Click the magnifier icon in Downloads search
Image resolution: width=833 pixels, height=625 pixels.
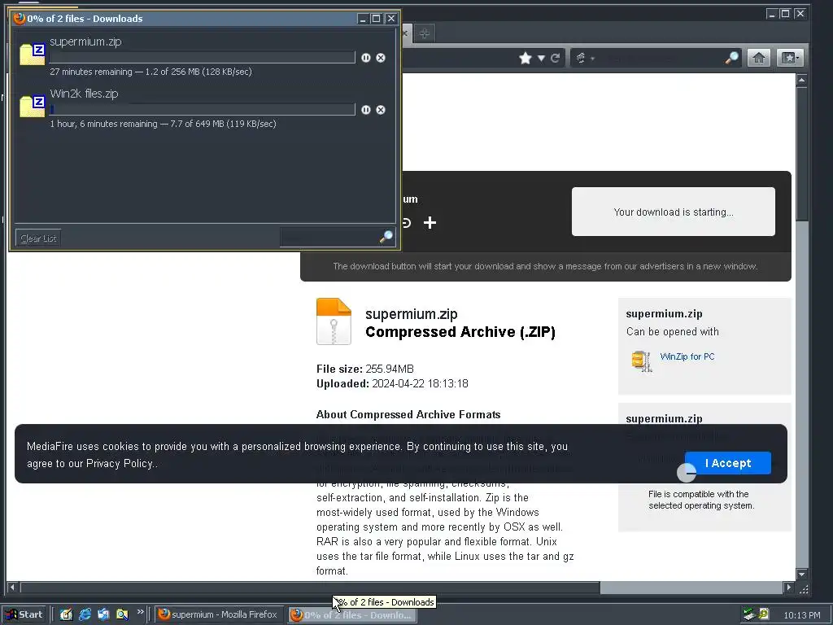(386, 237)
